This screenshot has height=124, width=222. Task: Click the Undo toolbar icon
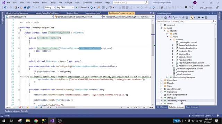(x=33, y=8)
